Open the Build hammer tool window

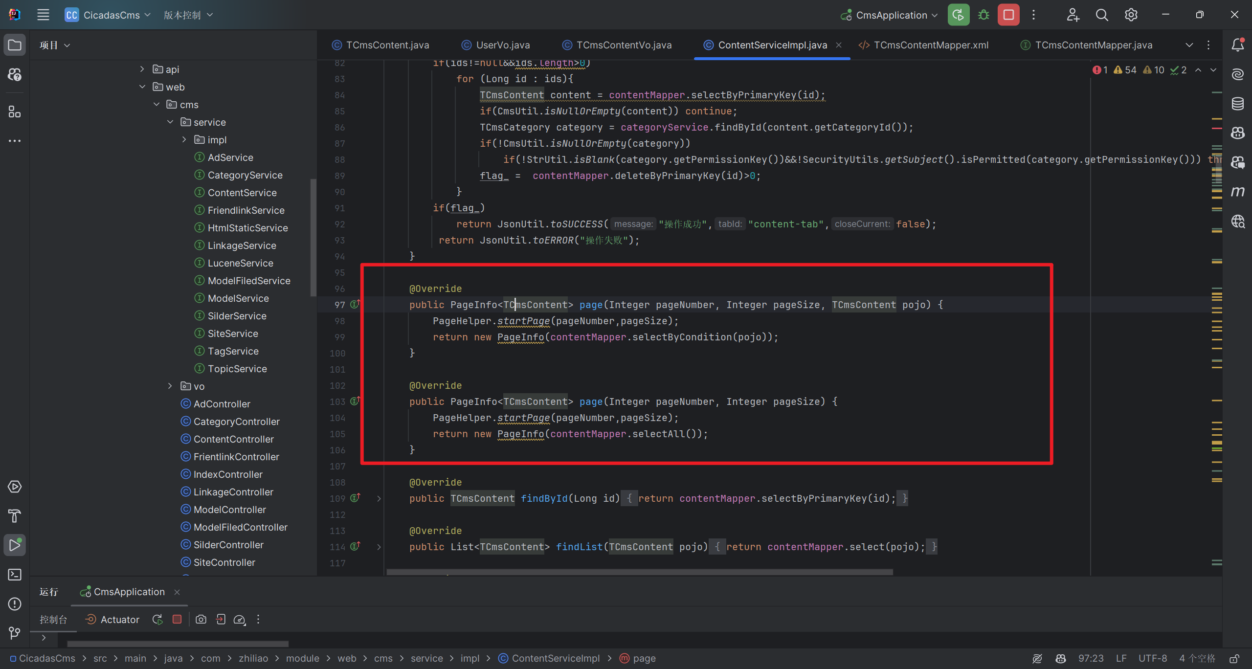15,516
